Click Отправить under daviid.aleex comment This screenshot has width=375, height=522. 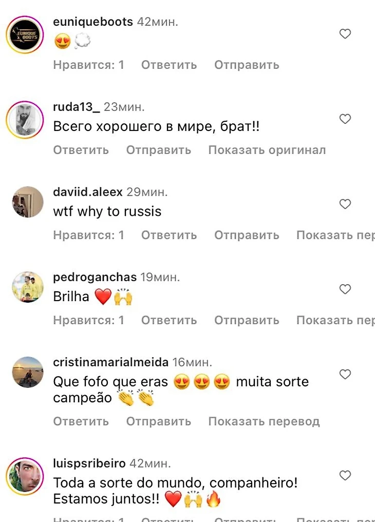247,235
